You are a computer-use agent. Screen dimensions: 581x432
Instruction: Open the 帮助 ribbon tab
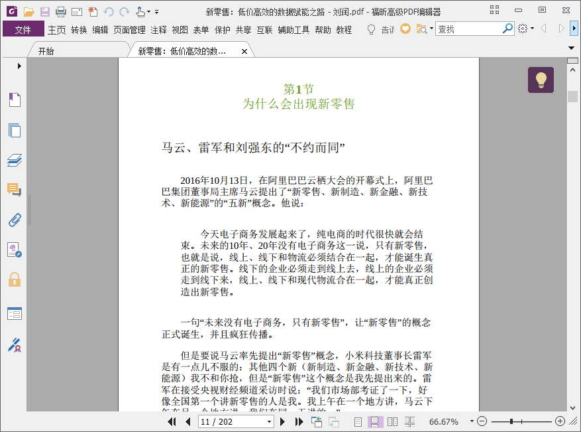pos(323,30)
